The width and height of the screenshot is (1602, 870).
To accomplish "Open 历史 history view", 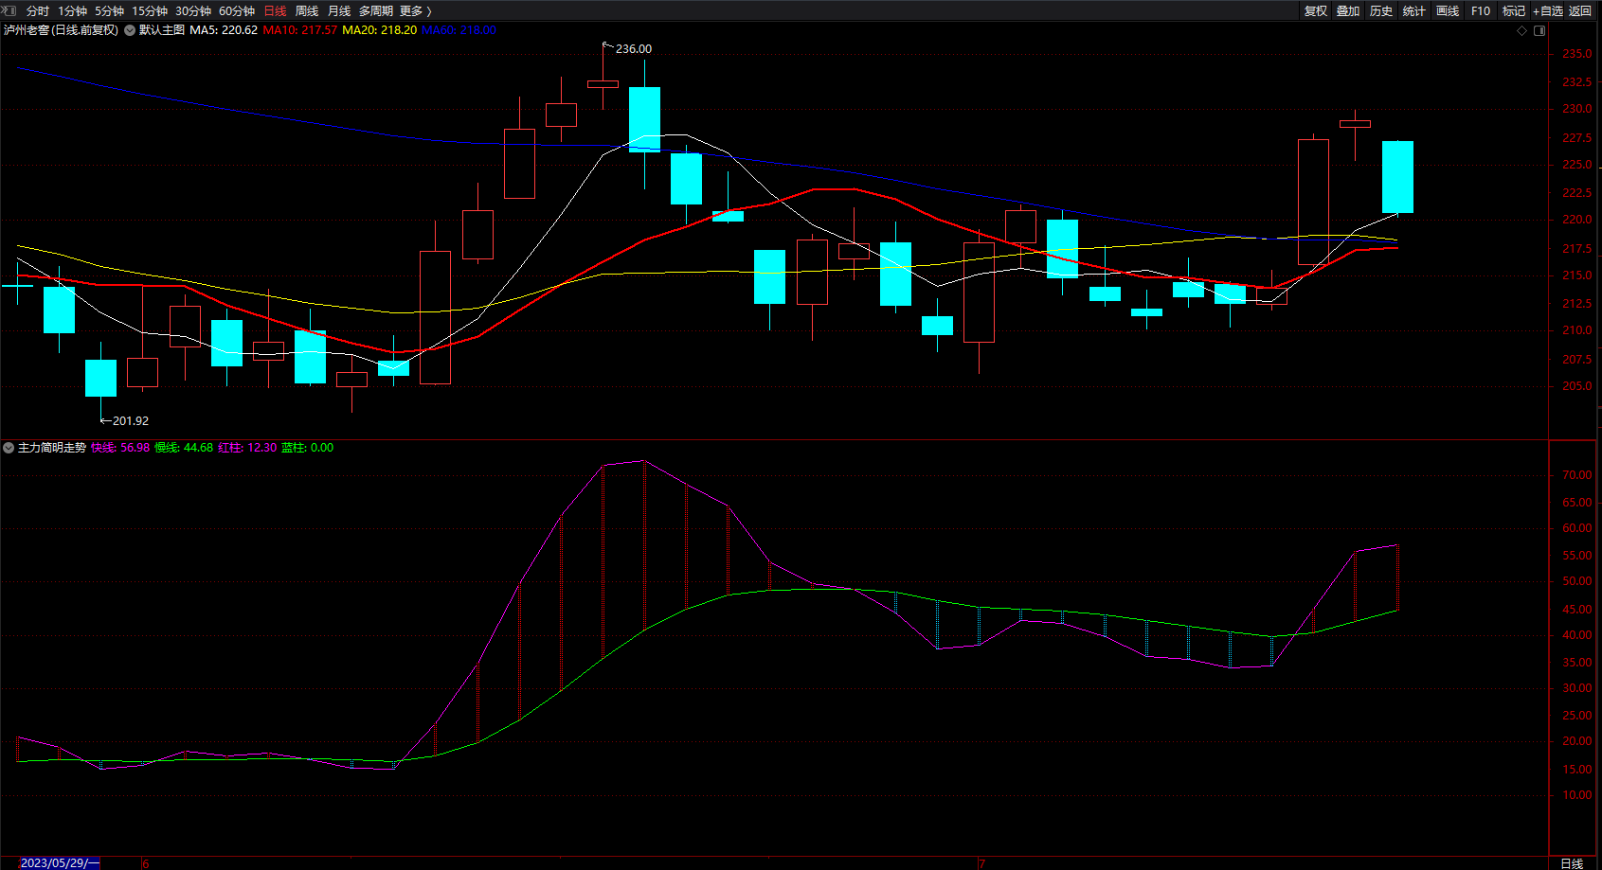I will click(1381, 11).
